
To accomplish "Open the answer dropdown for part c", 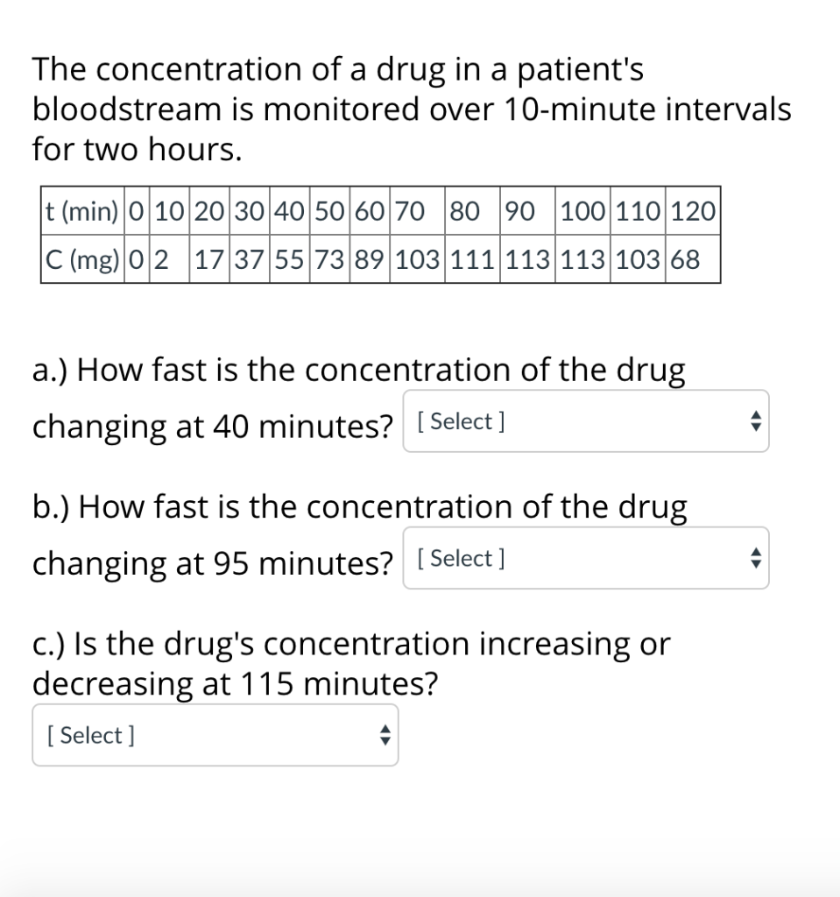I will tap(215, 735).
